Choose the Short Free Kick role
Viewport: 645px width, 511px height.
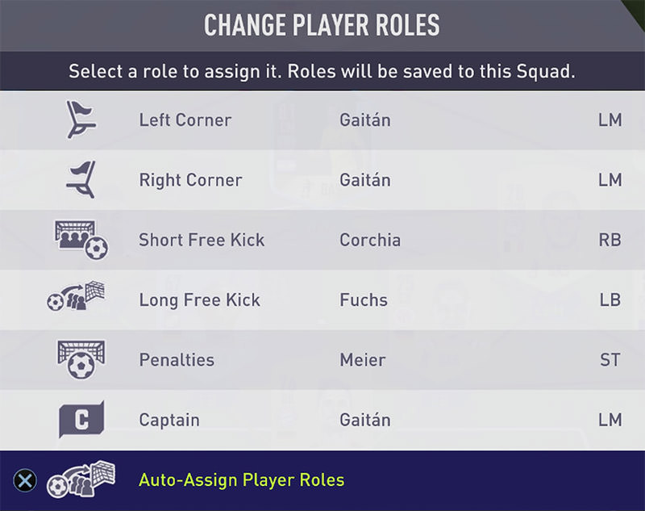point(202,240)
